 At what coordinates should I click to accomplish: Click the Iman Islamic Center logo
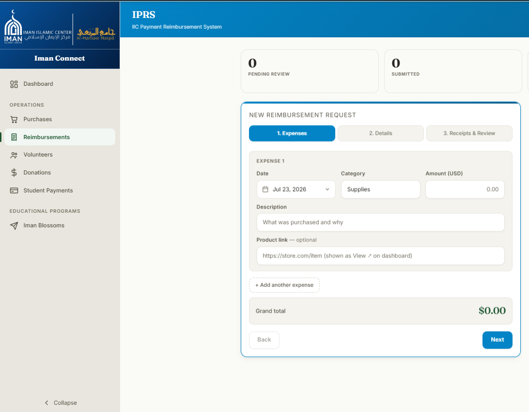point(38,27)
